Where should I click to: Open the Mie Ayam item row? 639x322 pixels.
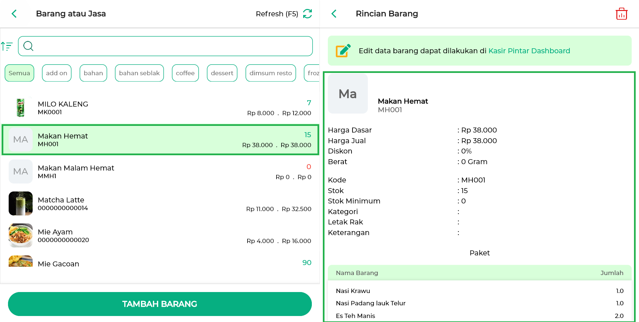pyautogui.click(x=160, y=235)
